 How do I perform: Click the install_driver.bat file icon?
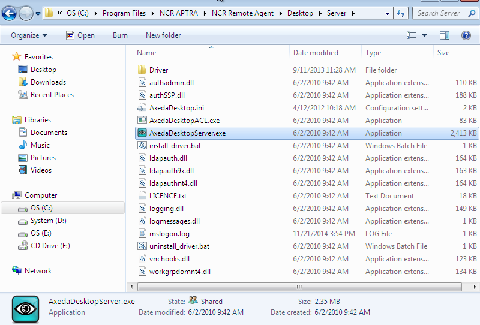tap(142, 145)
